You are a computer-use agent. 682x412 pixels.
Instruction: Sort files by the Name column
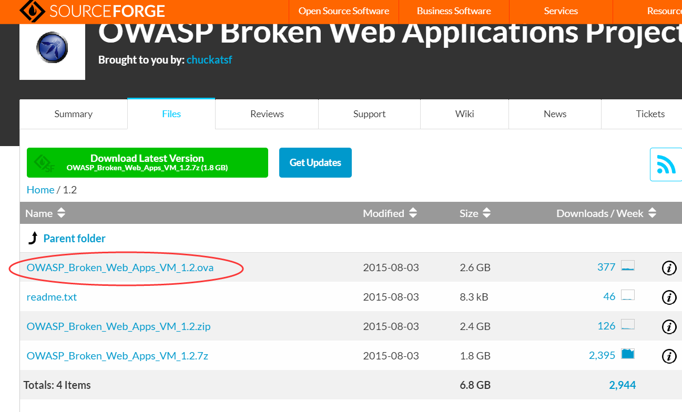(60, 213)
